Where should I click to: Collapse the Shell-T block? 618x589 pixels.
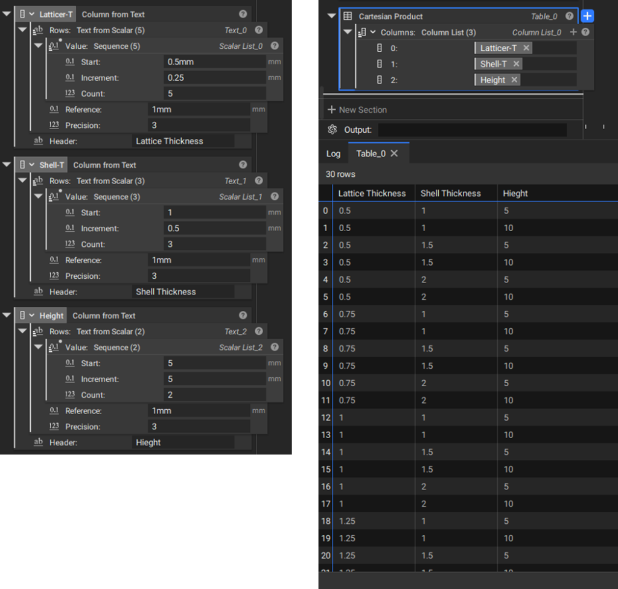coord(7,164)
